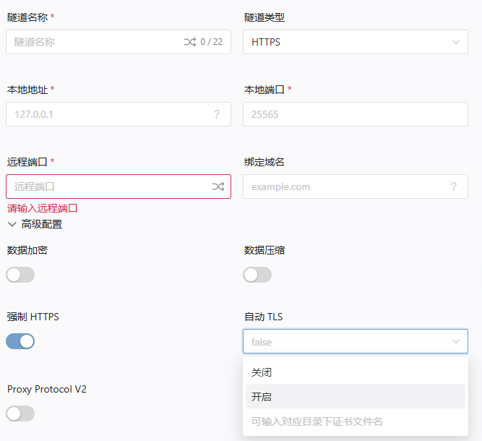This screenshot has width=482, height=441.
Task: Open the 隧道类型 HTTPS dropdown
Action: 355,42
